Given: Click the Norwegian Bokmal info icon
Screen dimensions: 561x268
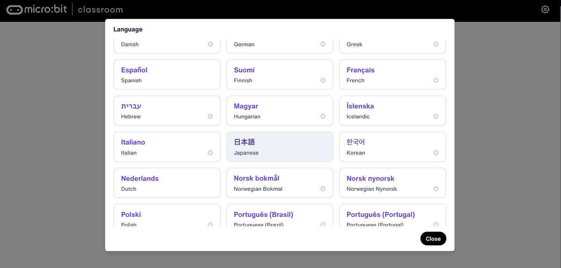Looking at the screenshot, I should point(323,189).
